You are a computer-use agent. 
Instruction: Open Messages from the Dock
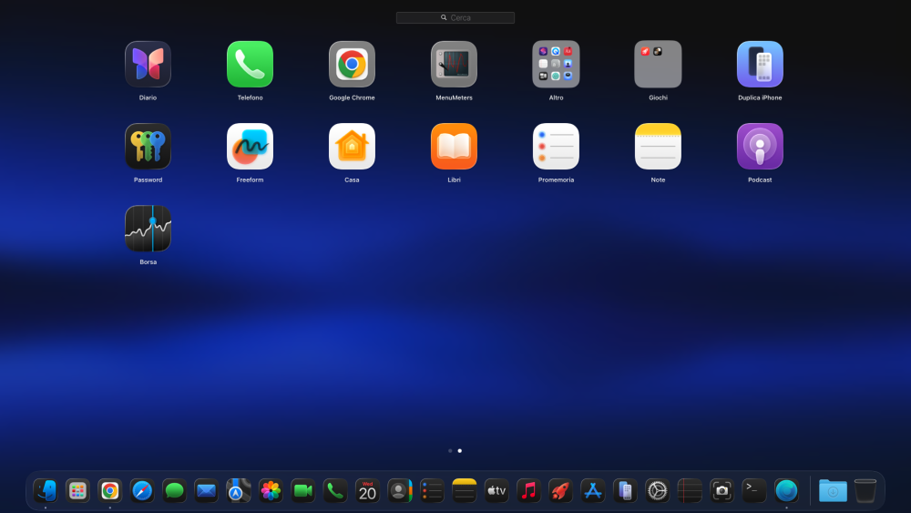[174, 491]
